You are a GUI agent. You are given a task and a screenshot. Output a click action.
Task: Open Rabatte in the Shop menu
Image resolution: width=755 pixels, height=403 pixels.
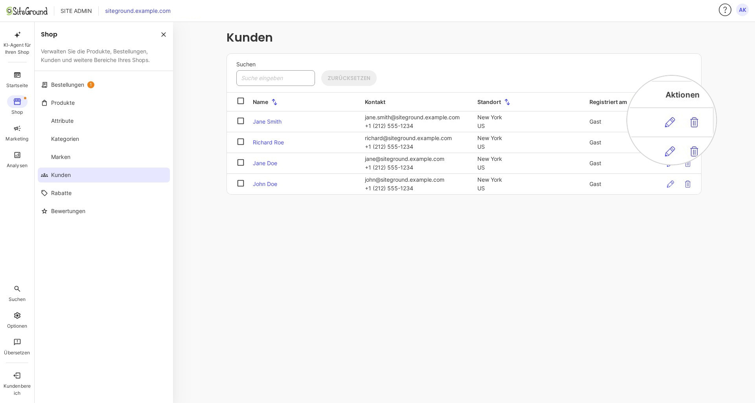coord(104,193)
